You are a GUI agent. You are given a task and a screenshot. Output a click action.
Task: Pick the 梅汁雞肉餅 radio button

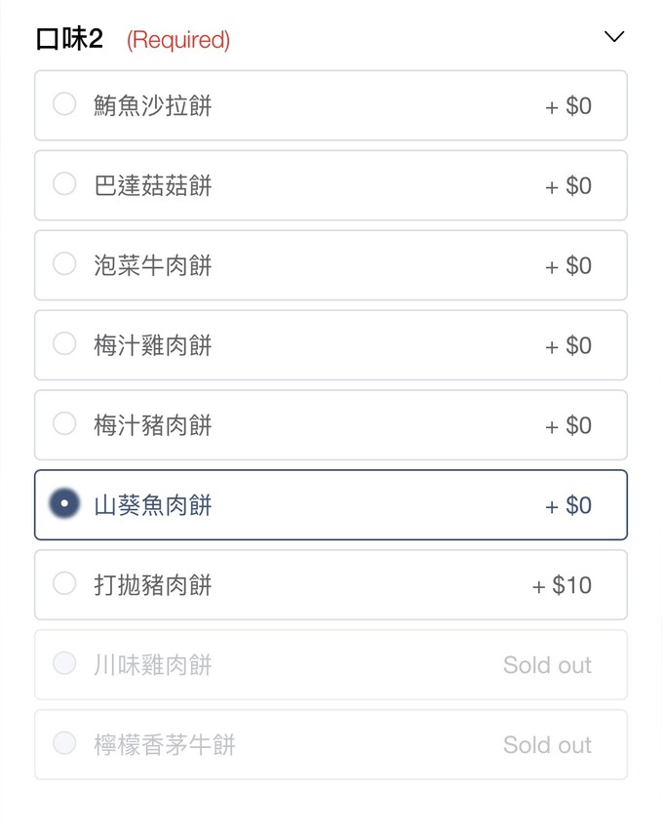click(x=64, y=344)
